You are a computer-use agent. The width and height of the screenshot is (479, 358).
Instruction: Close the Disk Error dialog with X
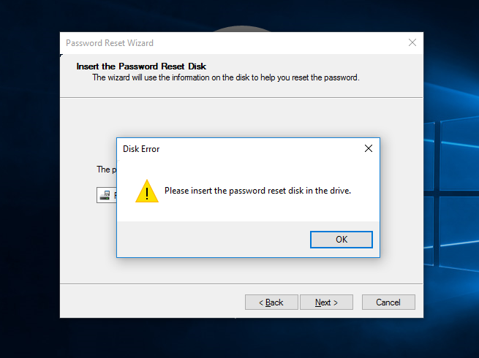pyautogui.click(x=369, y=148)
